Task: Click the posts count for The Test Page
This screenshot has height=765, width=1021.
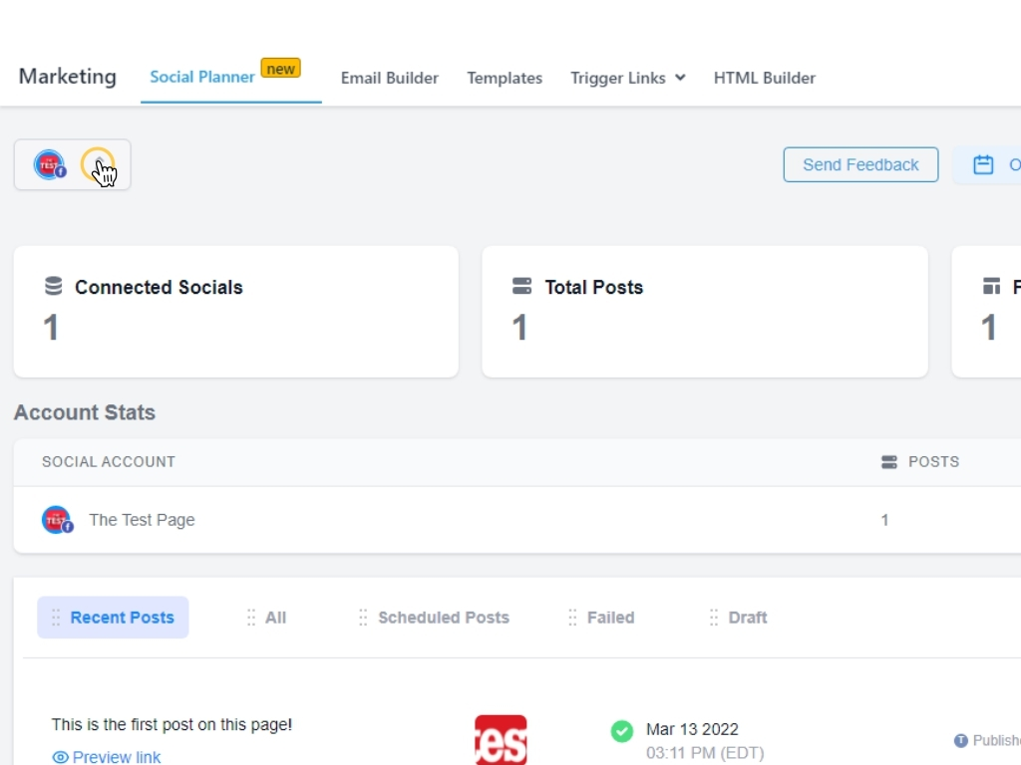Action: click(x=885, y=520)
